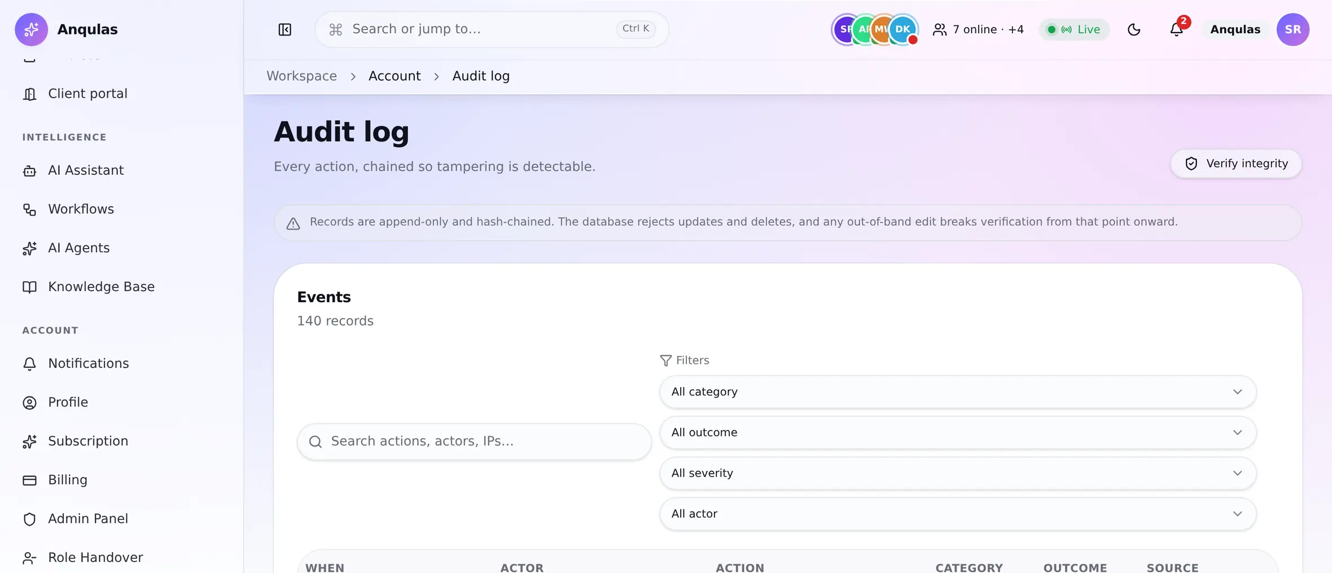Viewport: 1332px width, 573px height.
Task: Open the All severity dropdown
Action: pyautogui.click(x=958, y=473)
